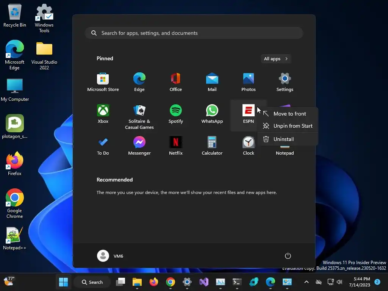The width and height of the screenshot is (388, 291).
Task: Open My Computer on the desktop
Action: 15,89
